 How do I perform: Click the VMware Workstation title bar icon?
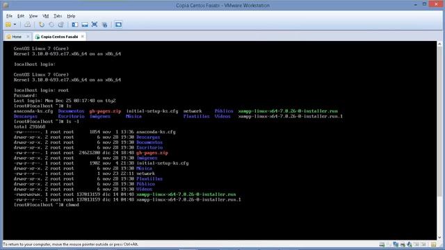(6, 5)
